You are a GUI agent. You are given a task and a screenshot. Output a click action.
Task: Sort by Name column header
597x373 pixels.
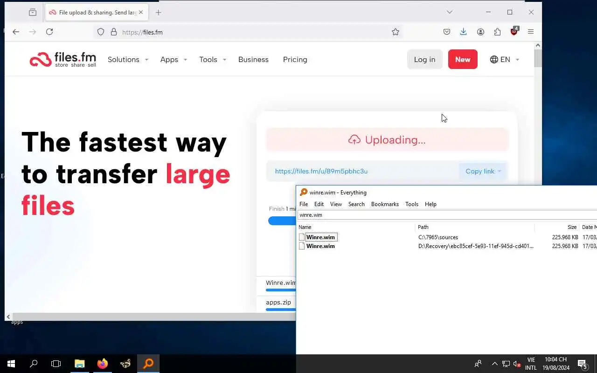pyautogui.click(x=356, y=227)
